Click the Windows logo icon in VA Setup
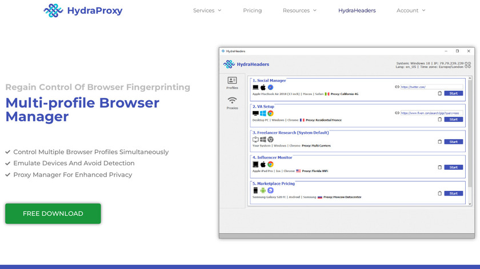The height and width of the screenshot is (269, 480). 263,113
